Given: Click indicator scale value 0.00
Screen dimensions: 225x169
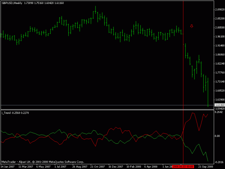Looking at the screenshot, I should 217,136.
